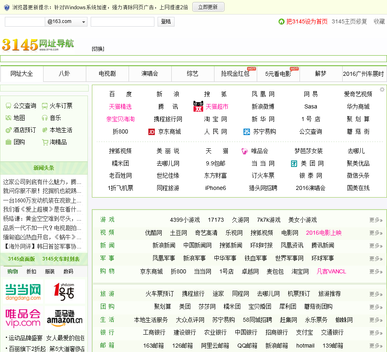
Task: Select the 电视剧 navigation tab
Action: pos(107,73)
